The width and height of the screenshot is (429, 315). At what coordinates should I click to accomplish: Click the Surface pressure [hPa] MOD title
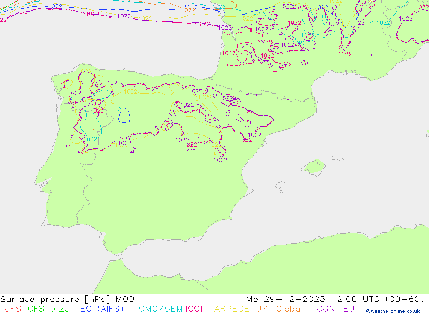pos(67,299)
